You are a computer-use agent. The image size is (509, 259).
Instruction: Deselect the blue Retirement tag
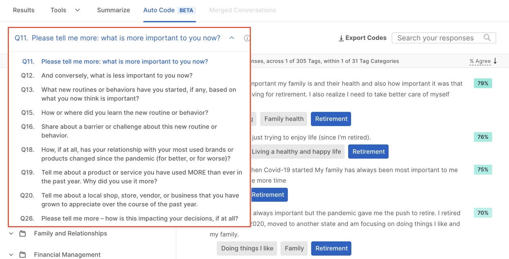click(x=331, y=119)
